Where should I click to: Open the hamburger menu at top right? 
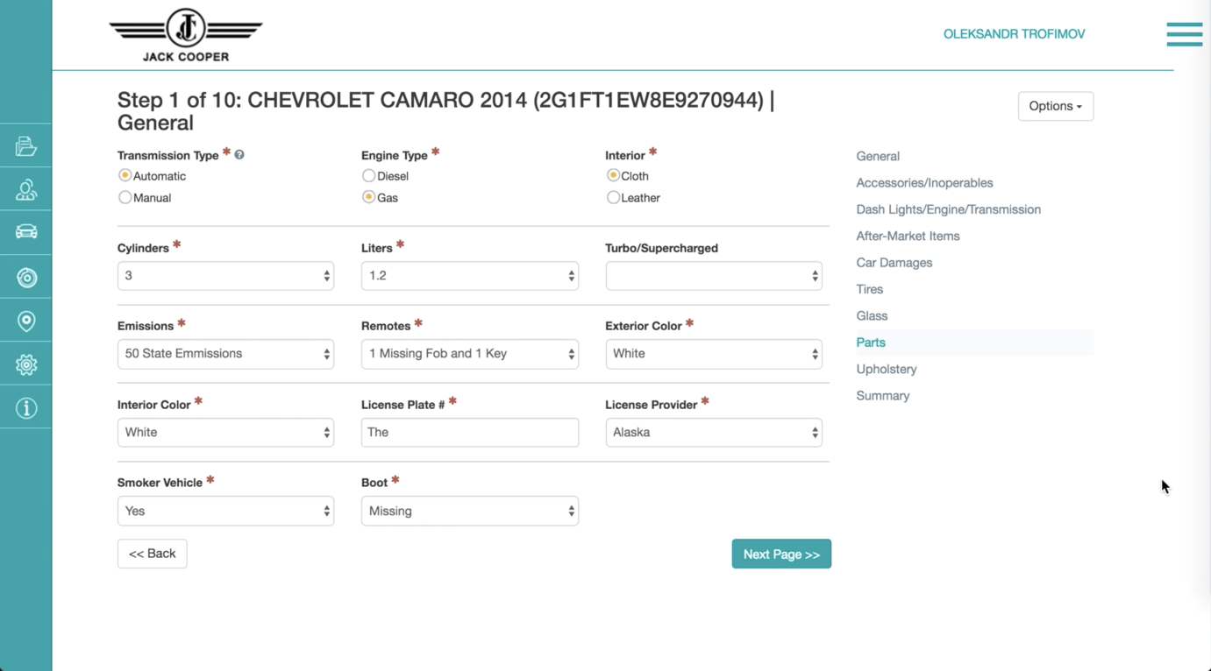[1184, 34]
